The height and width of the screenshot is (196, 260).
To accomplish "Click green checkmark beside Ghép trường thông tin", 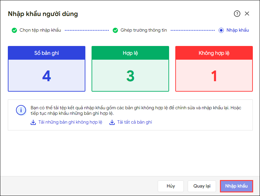I will point(115,30).
